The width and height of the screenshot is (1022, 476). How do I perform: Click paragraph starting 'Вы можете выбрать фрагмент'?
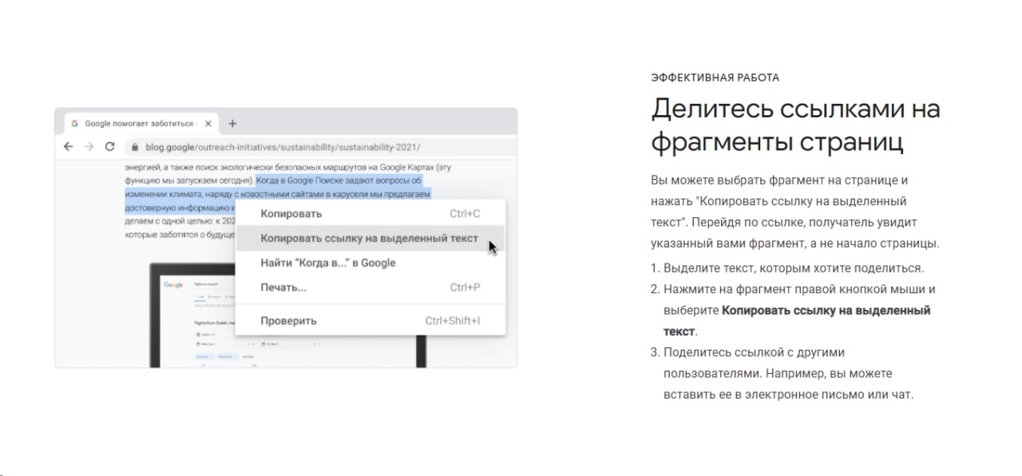pos(795,212)
